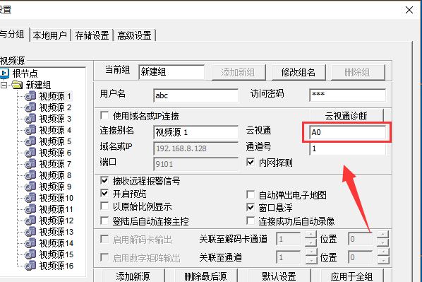Increase 关联至通道 value with up arrow

(x=311, y=252)
